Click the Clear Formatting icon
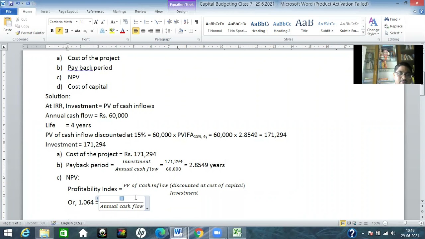Screen dimensions: 425x239 pyautogui.click(x=126, y=22)
